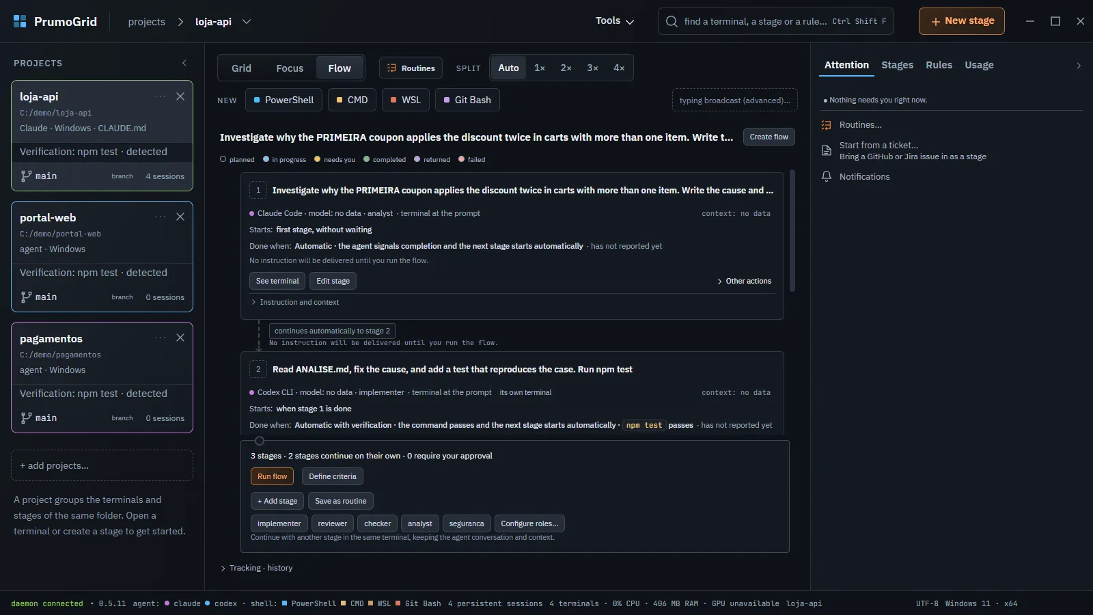Close the loja-api project card
This screenshot has width=1093, height=615.
pyautogui.click(x=180, y=96)
